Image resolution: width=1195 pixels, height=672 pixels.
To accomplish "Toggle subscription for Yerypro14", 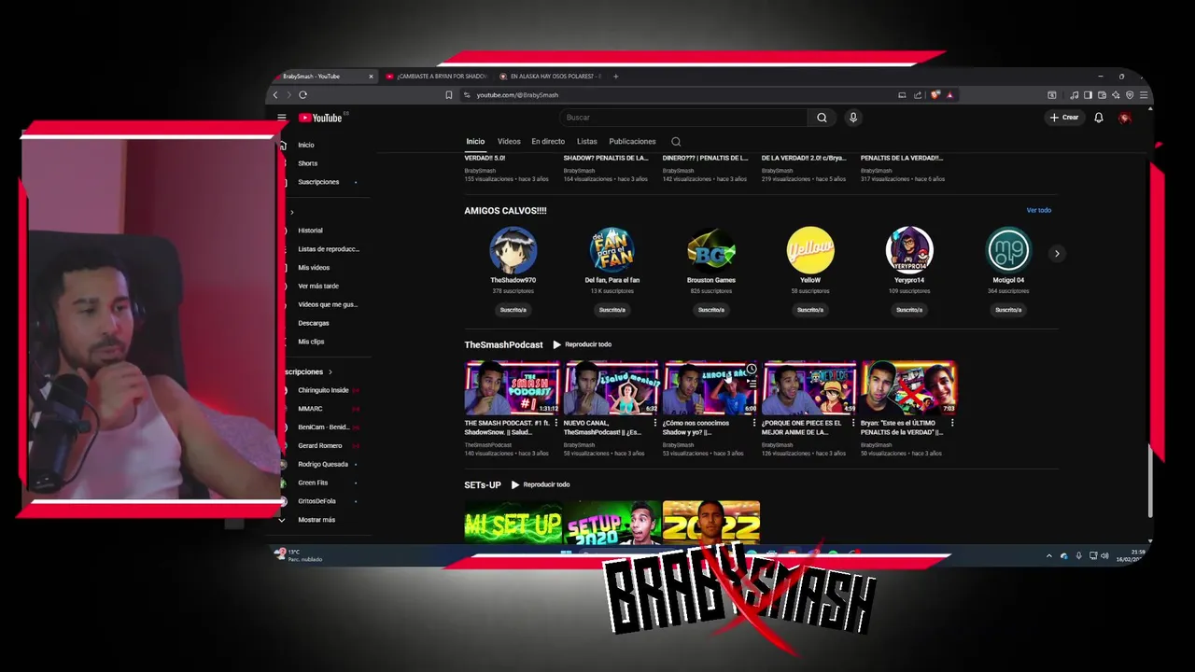I will (909, 310).
